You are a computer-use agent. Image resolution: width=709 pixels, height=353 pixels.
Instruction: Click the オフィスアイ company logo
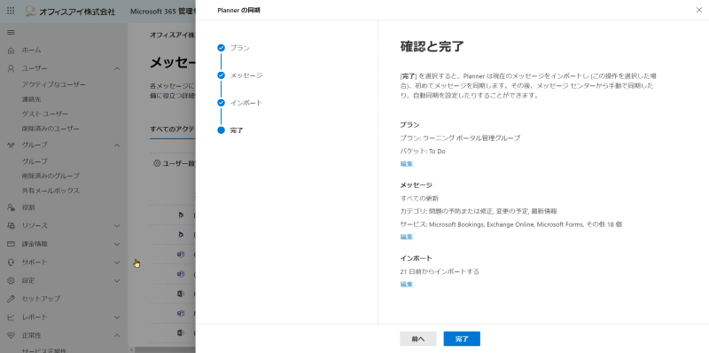pyautogui.click(x=31, y=11)
